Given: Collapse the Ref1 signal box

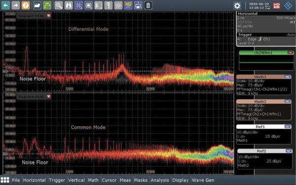Looking at the screenshot, I should click(288, 126).
